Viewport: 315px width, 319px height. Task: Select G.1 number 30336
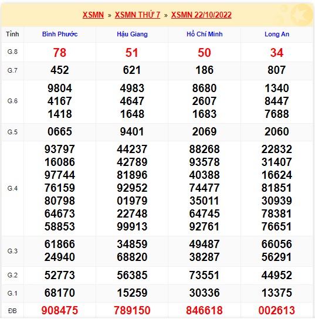coord(205,293)
